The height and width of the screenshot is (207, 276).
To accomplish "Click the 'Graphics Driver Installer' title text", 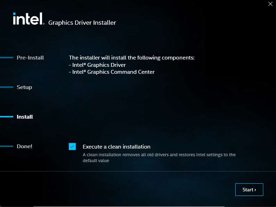I will (x=82, y=23).
